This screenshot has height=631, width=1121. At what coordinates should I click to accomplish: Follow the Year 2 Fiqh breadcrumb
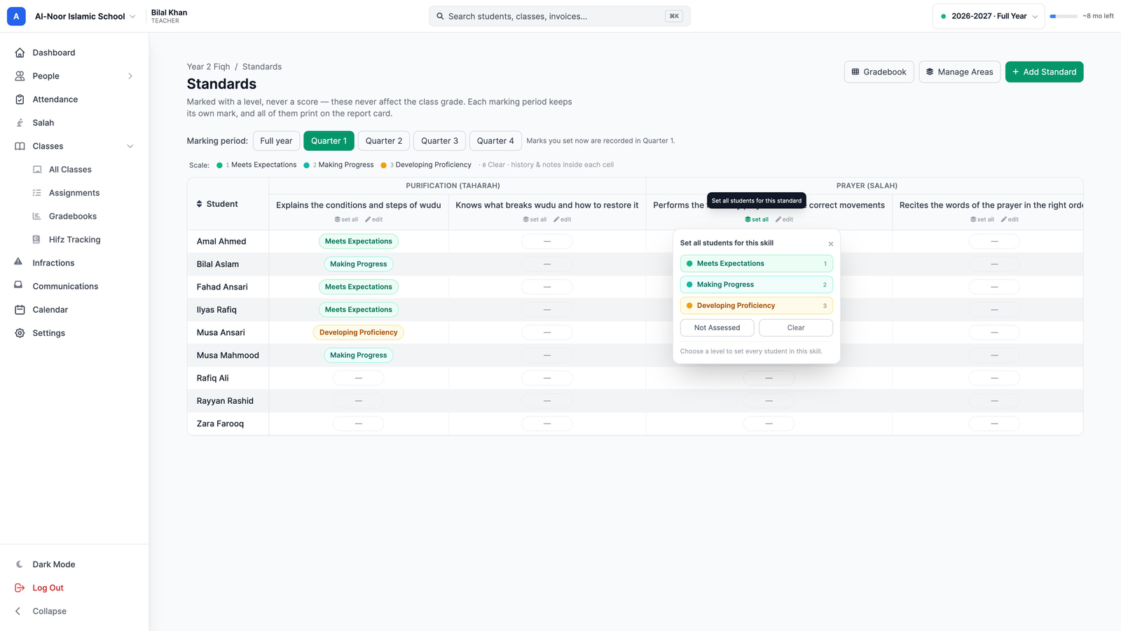208,67
